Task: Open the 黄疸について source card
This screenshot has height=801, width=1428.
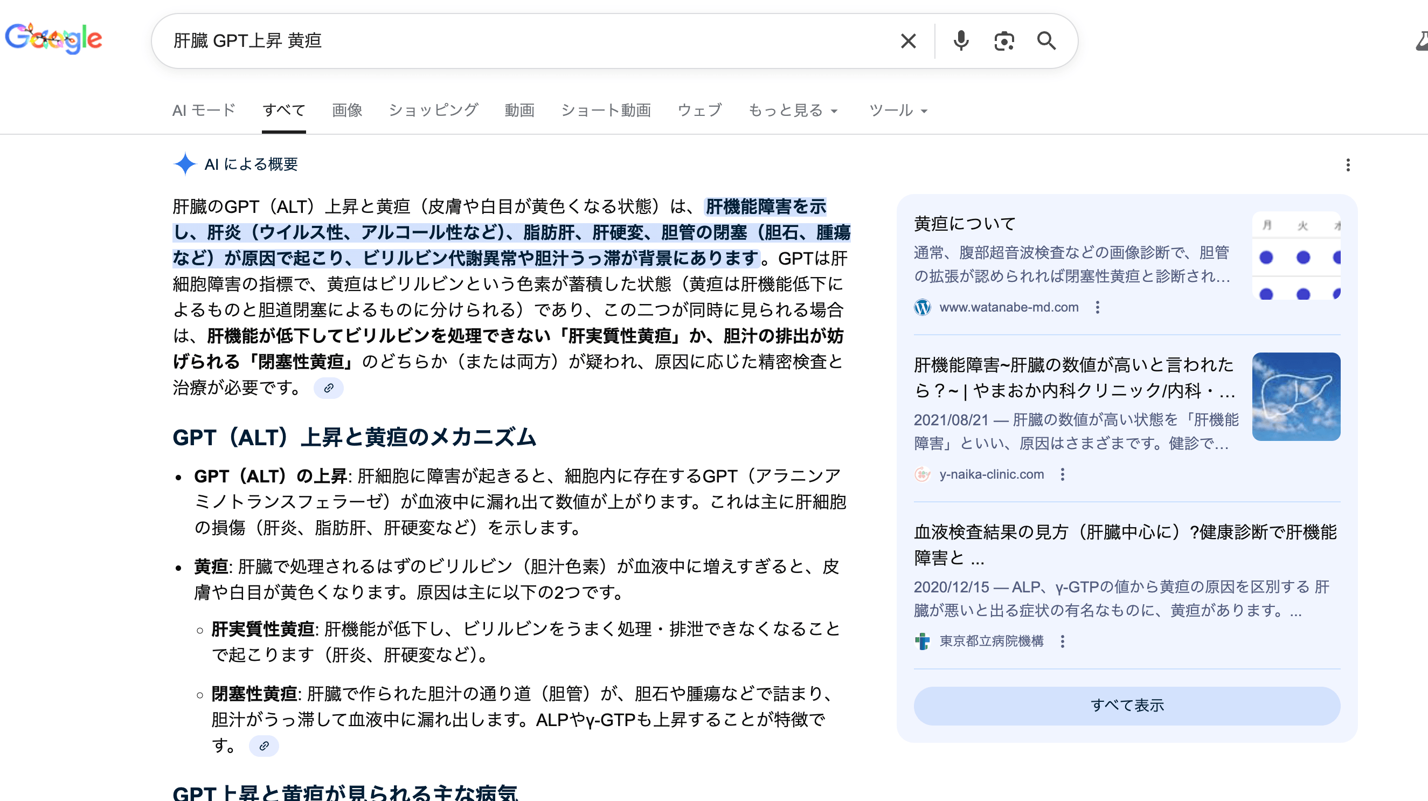Action: 965,223
